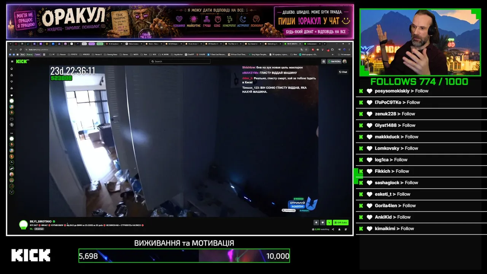
Task: Click follower row AnkiKid
Action: [x=421, y=217]
